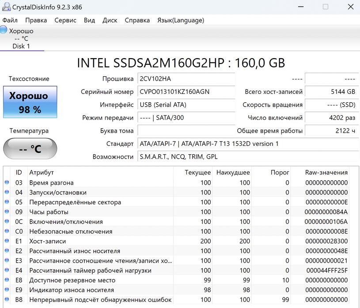Click the transfer mode field SATA/300
This screenshot has height=308, width=360.
point(186,118)
